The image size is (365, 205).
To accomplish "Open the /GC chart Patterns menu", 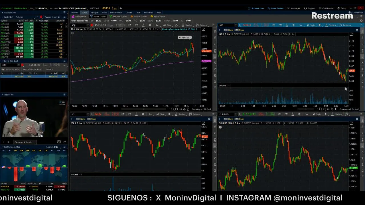I will (345, 25).
